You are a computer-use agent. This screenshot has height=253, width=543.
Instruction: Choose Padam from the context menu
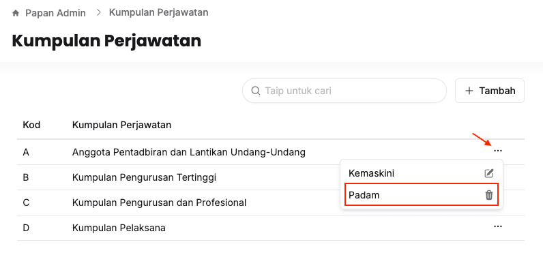point(421,195)
